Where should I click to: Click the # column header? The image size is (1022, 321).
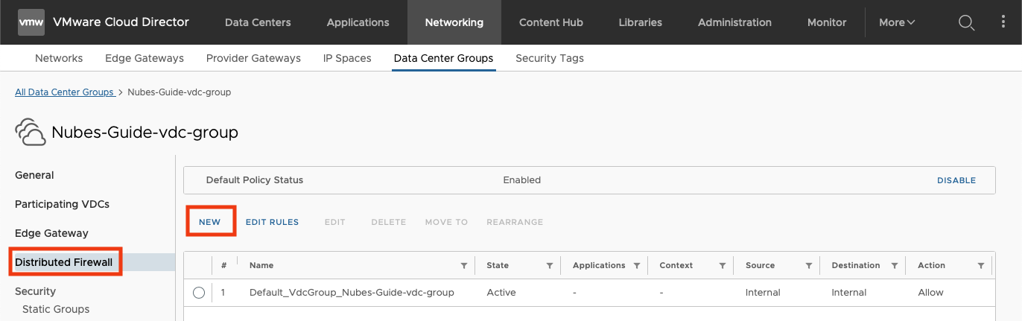[223, 265]
